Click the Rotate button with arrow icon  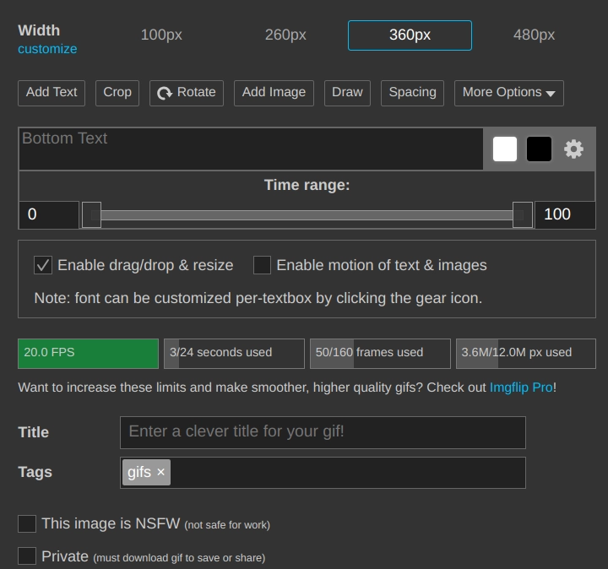click(x=187, y=93)
